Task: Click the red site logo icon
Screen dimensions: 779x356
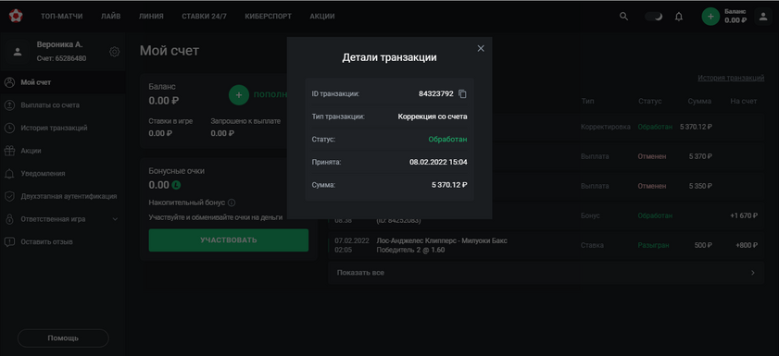Action: [16, 16]
